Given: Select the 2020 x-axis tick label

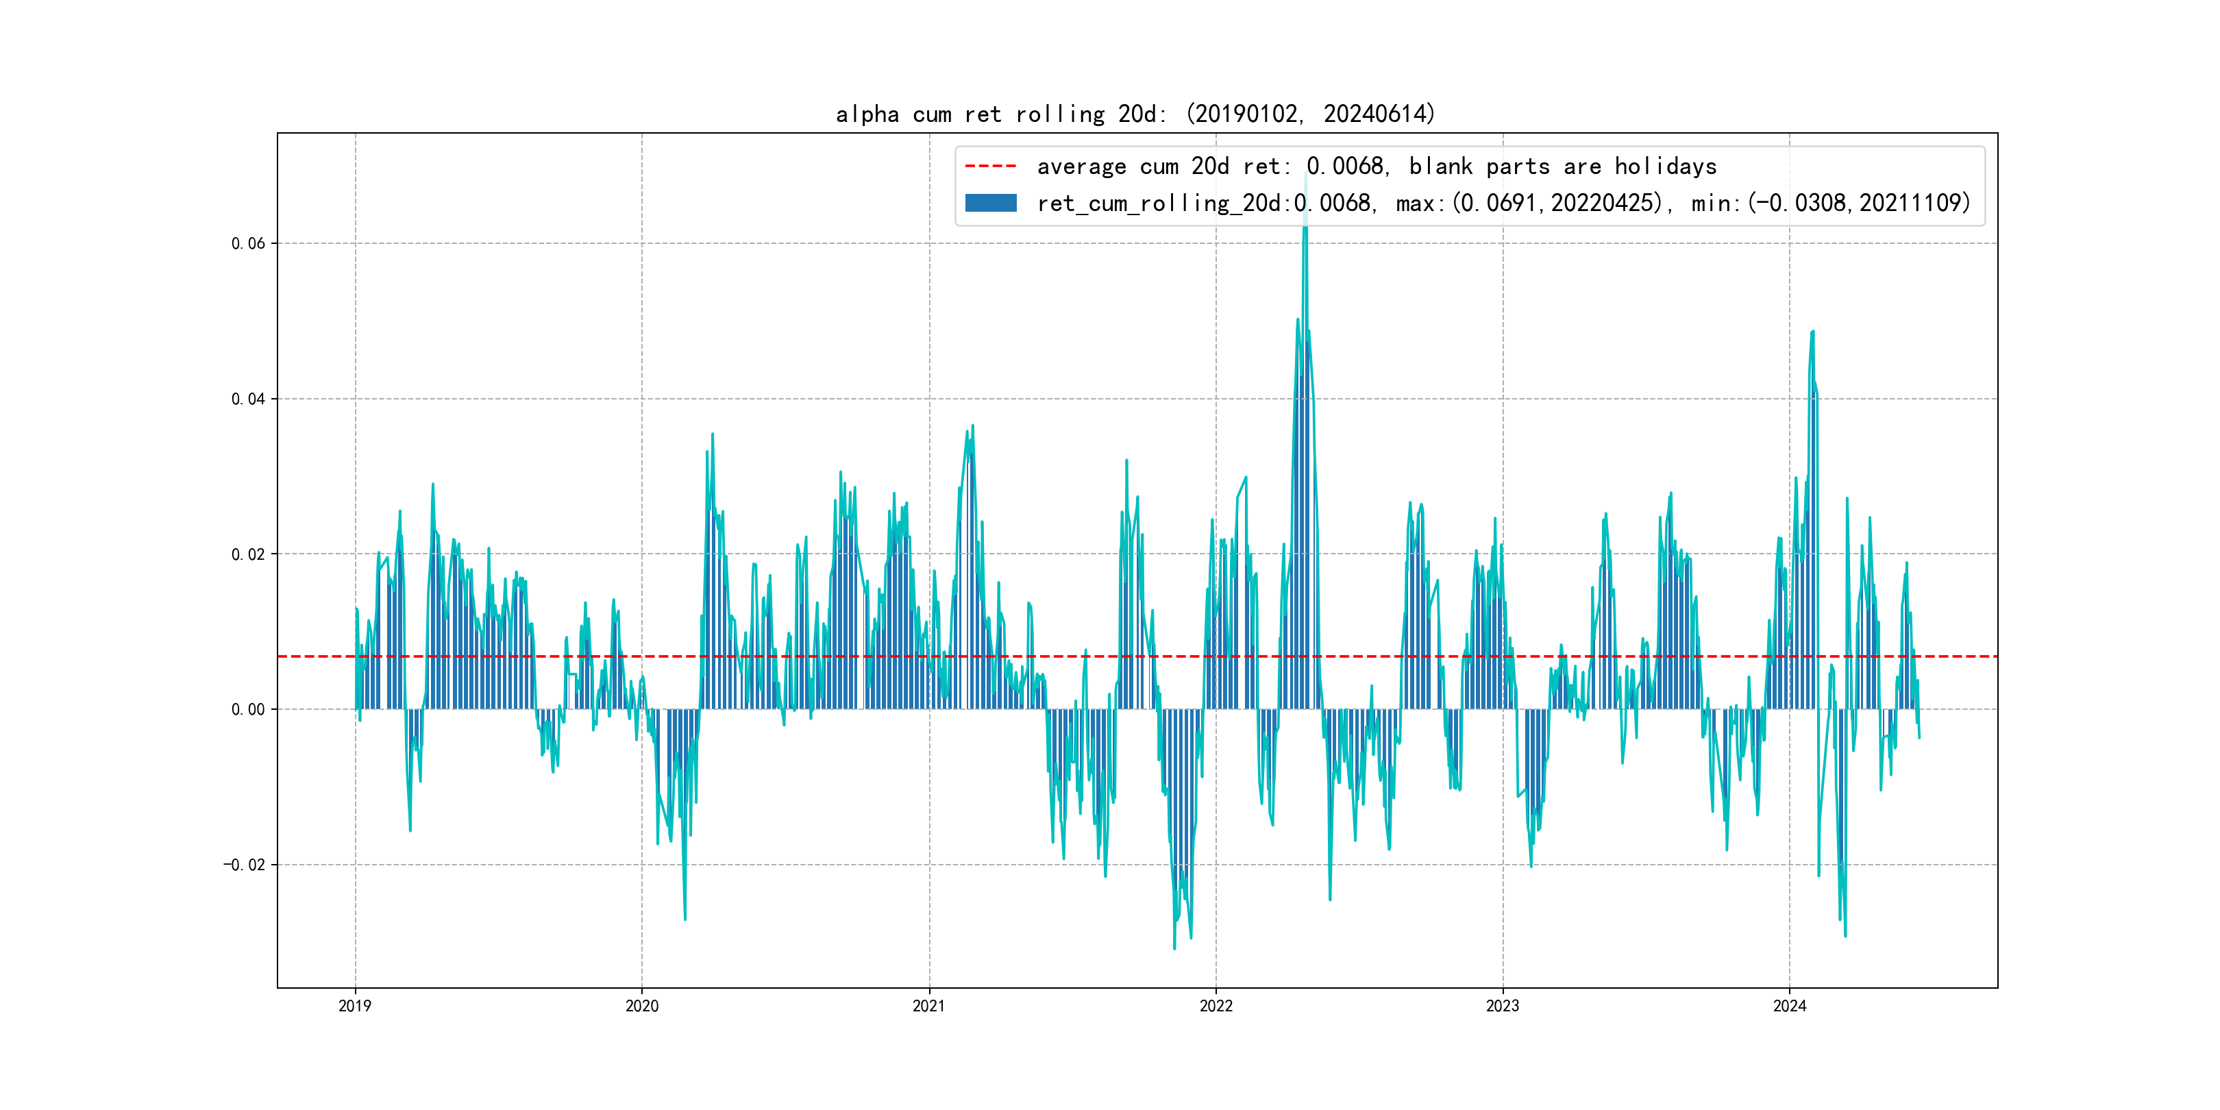Looking at the screenshot, I should [x=641, y=1006].
